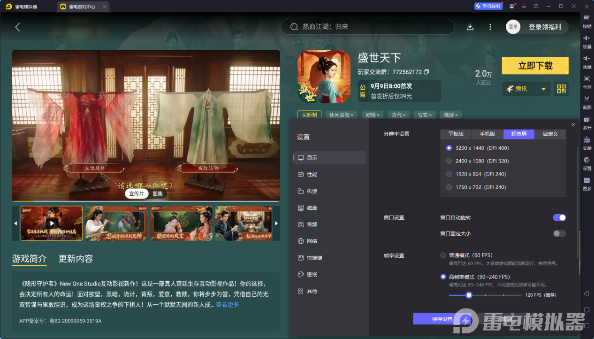This screenshot has height=339, width=594.
Task: Select 普通模式 (60 FPS) frame rate
Action: (x=443, y=255)
